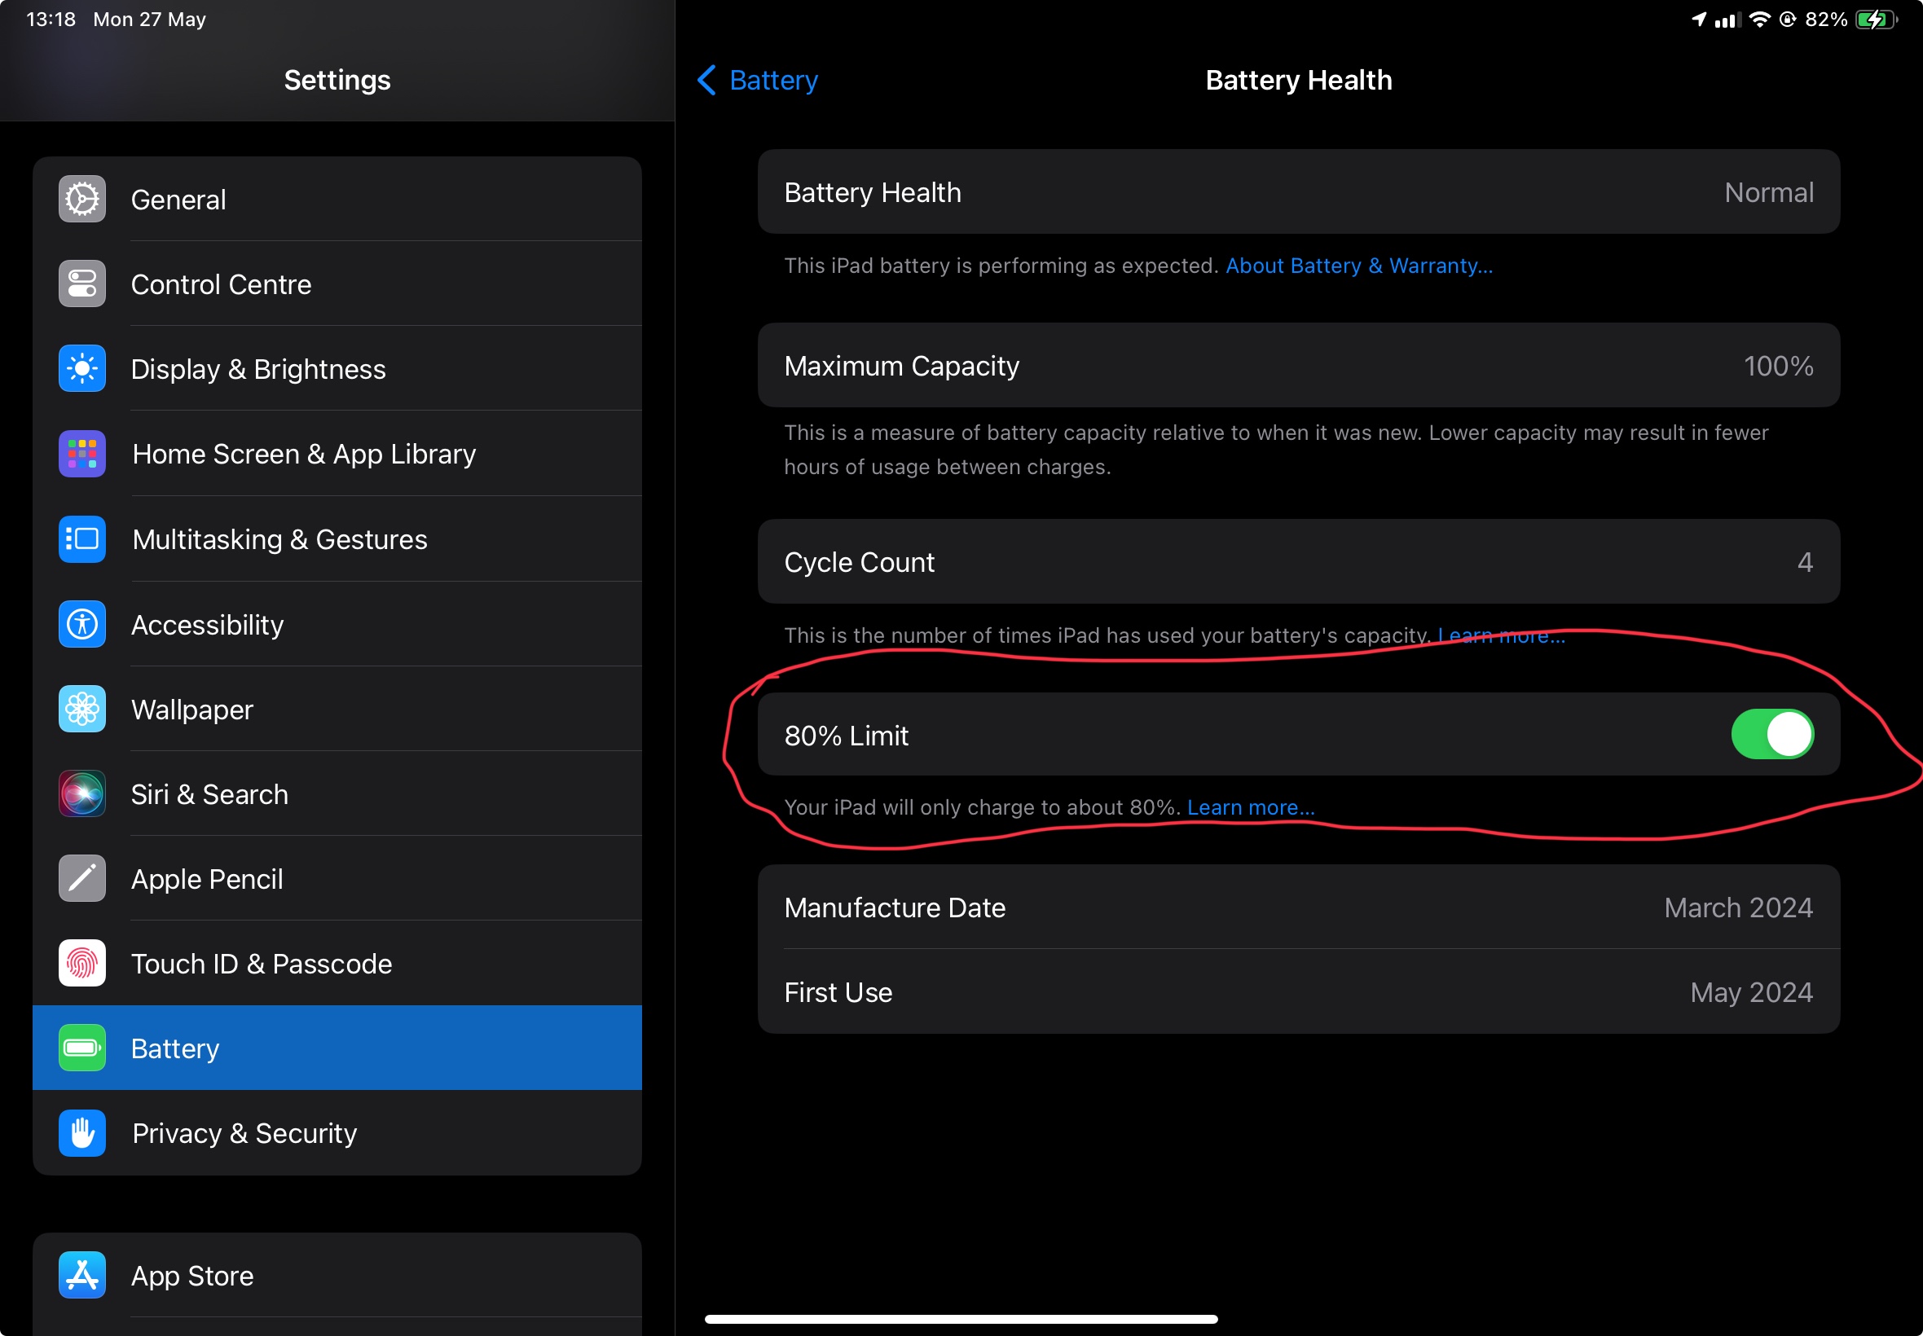Tap the battery indicator in status bar
The image size is (1923, 1336).
point(1875,20)
